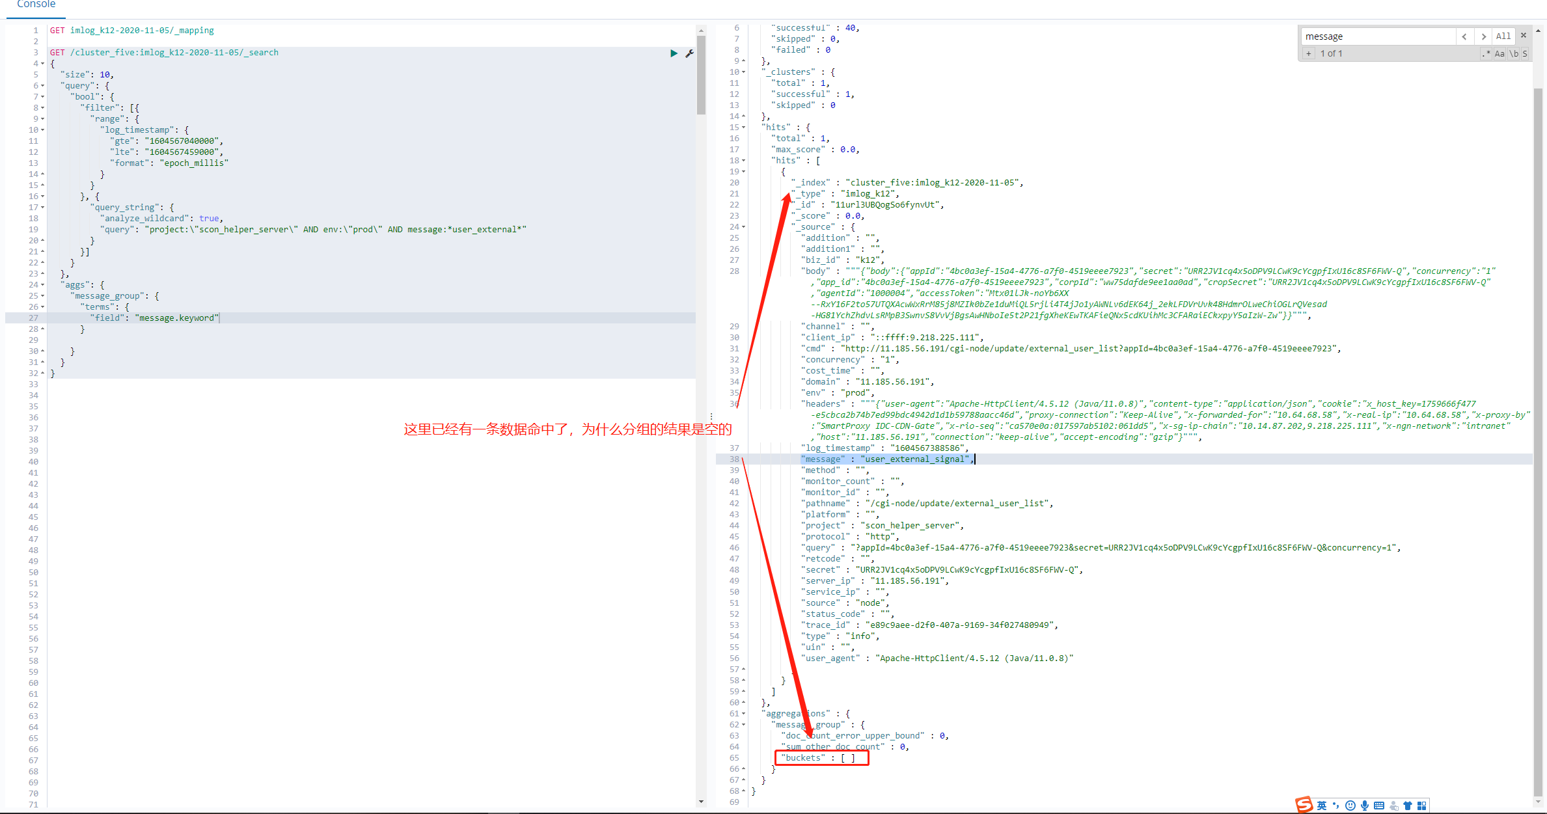Click the "lte": "1604567459000" line
The width and height of the screenshot is (1547, 814).
pyautogui.click(x=167, y=152)
